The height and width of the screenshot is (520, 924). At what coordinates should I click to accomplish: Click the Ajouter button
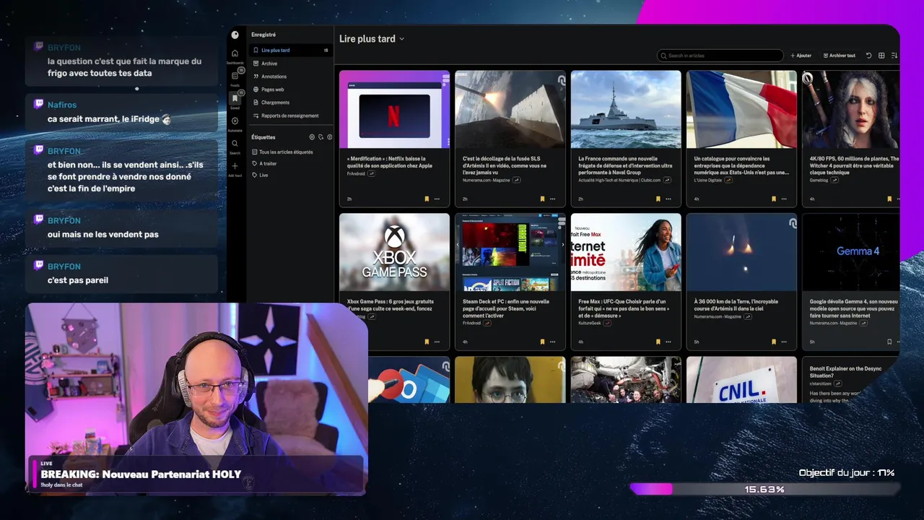[x=801, y=56]
